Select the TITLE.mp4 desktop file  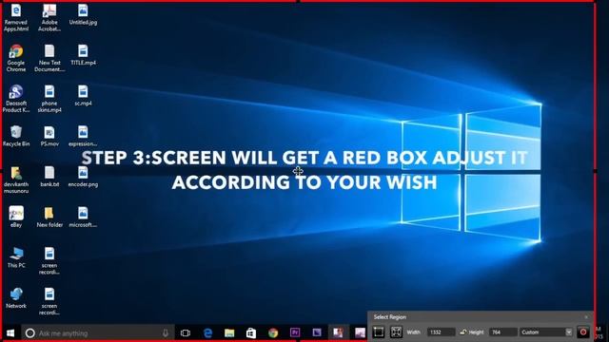coord(83,55)
